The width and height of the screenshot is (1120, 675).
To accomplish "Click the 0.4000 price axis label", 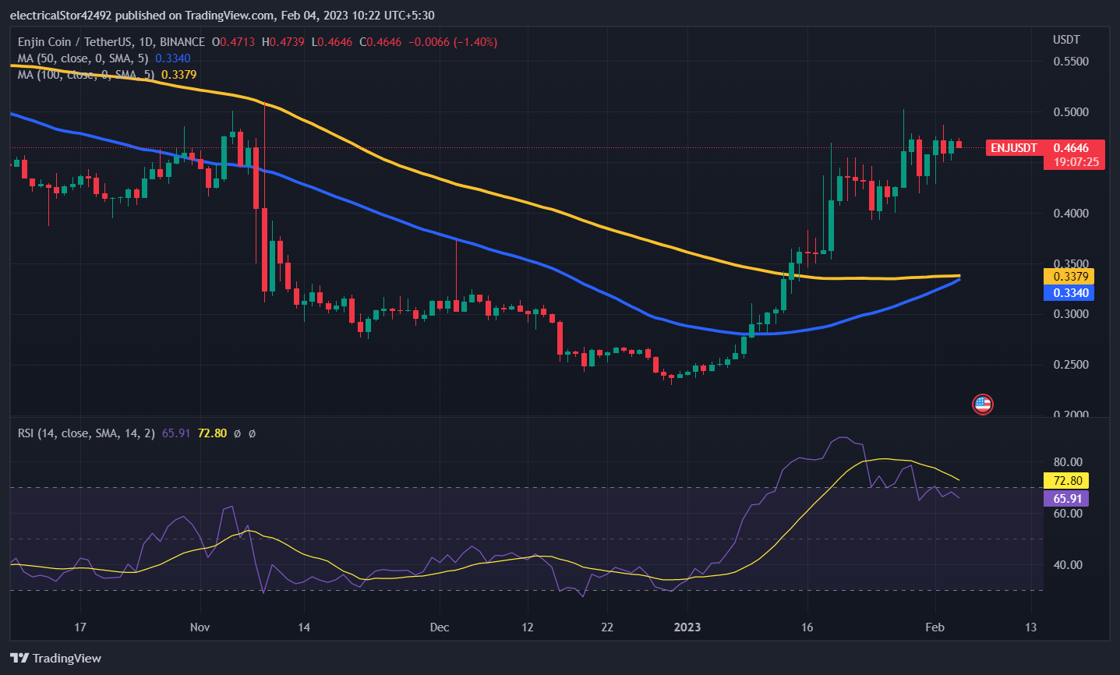I will pos(1071,214).
